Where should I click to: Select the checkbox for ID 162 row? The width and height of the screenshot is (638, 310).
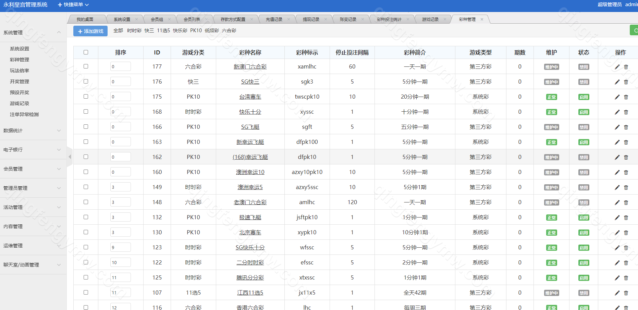86,157
